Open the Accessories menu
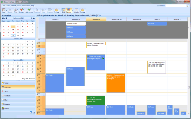 pos(26,6)
